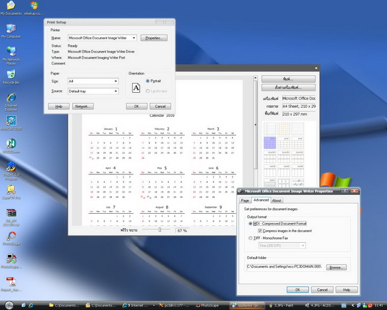The image size is (387, 310).
Task: Expand hidden system tray icons arrow
Action: (x=353, y=306)
